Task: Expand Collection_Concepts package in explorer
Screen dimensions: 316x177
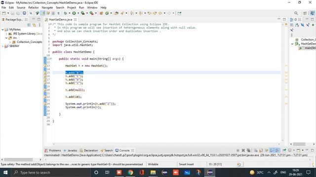Action: coord(10,42)
